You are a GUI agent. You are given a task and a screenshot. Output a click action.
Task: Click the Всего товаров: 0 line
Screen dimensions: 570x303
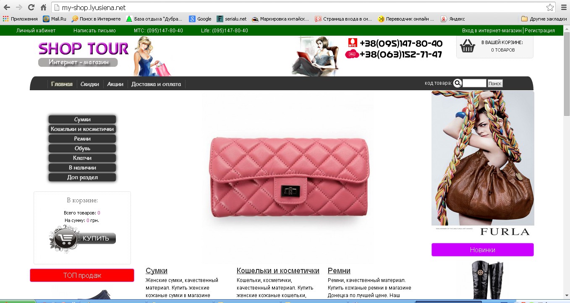82,213
